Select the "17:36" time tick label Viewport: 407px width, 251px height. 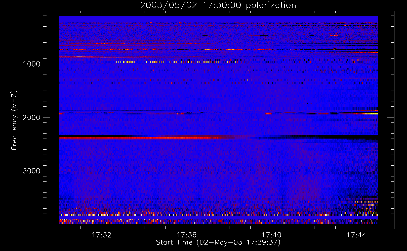pyautogui.click(x=187, y=235)
